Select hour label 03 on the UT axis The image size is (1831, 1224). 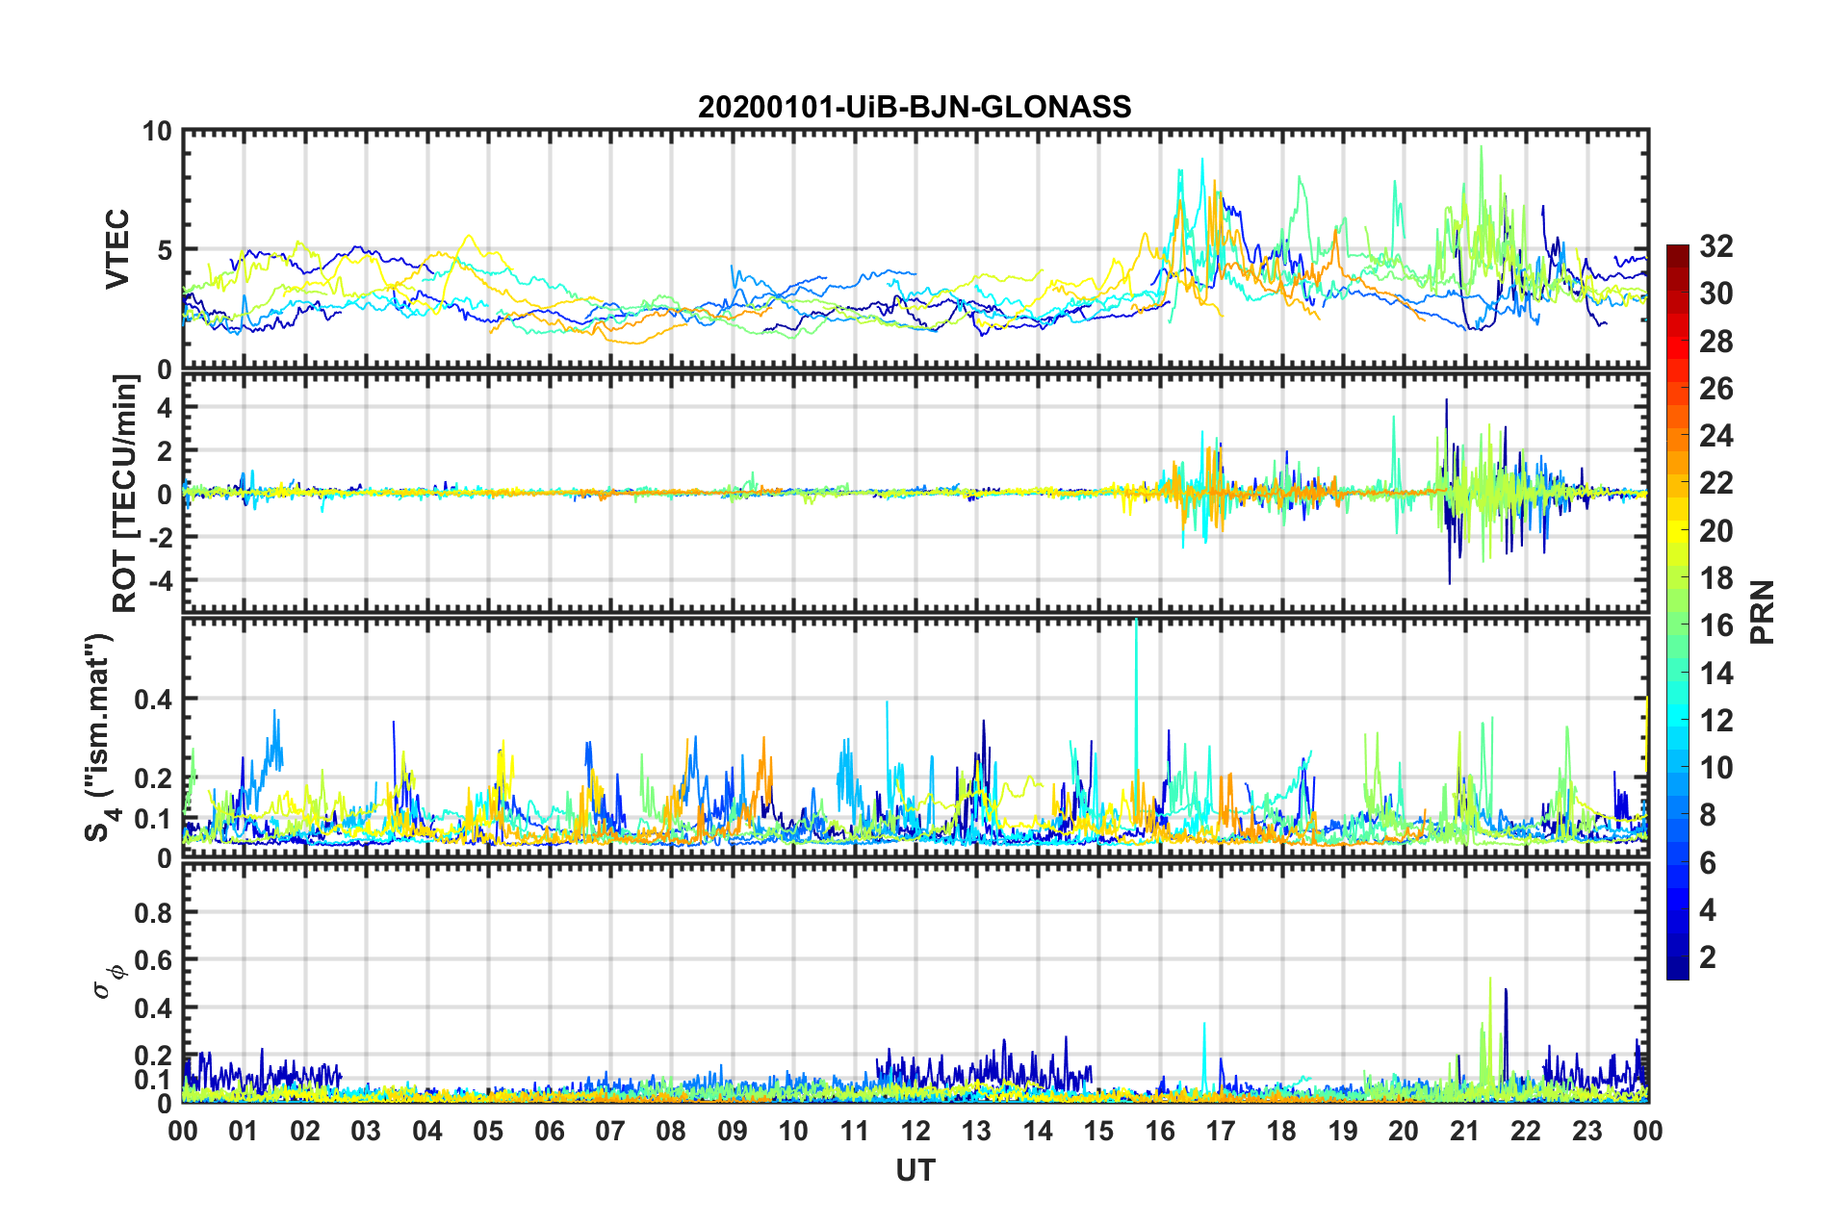(366, 1131)
